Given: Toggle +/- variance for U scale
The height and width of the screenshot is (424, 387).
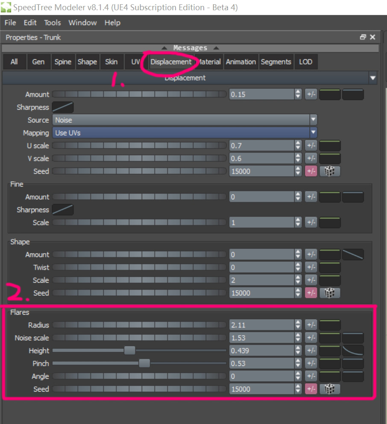Looking at the screenshot, I should (x=311, y=146).
